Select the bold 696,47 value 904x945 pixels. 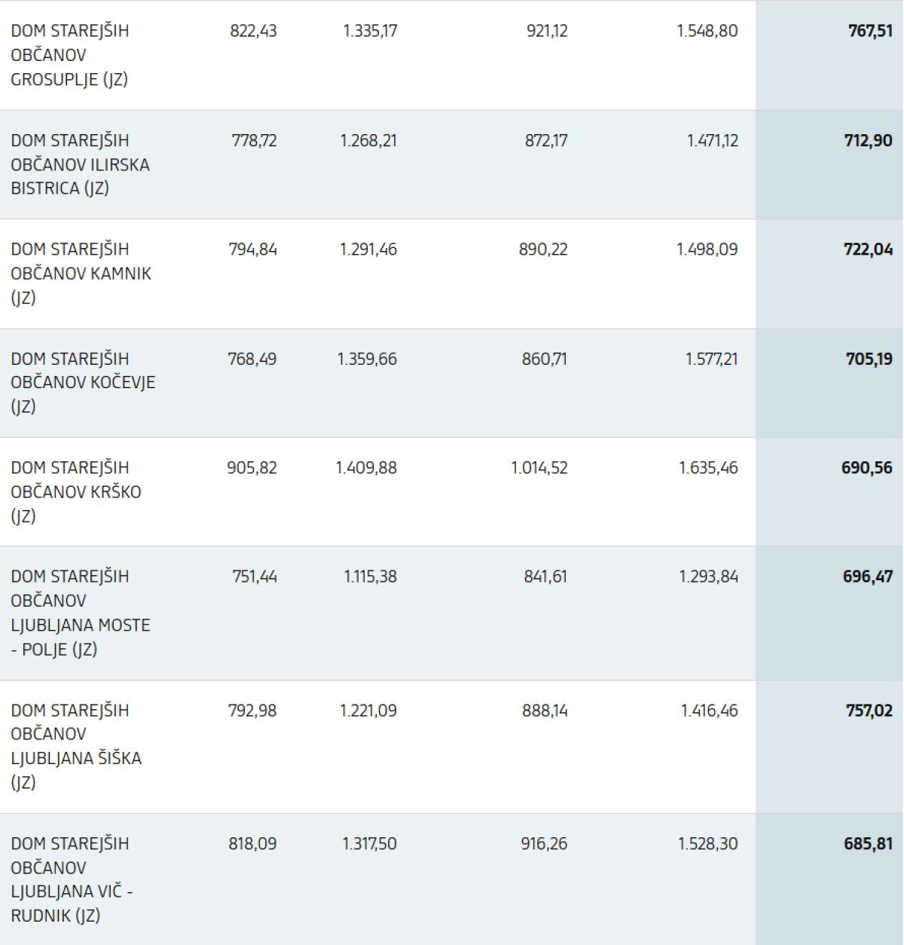pos(867,576)
